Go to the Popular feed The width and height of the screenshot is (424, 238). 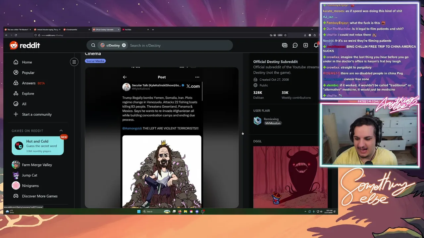pyautogui.click(x=28, y=73)
